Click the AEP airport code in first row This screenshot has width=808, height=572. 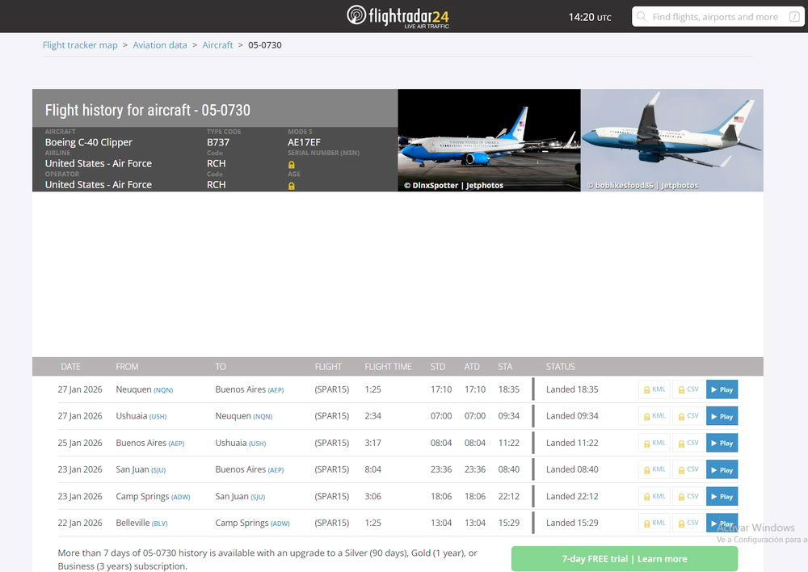pos(276,390)
